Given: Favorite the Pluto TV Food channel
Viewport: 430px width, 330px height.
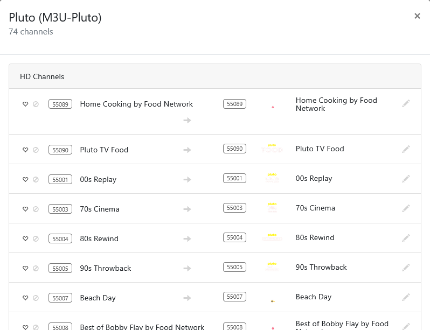Looking at the screenshot, I should (25, 150).
